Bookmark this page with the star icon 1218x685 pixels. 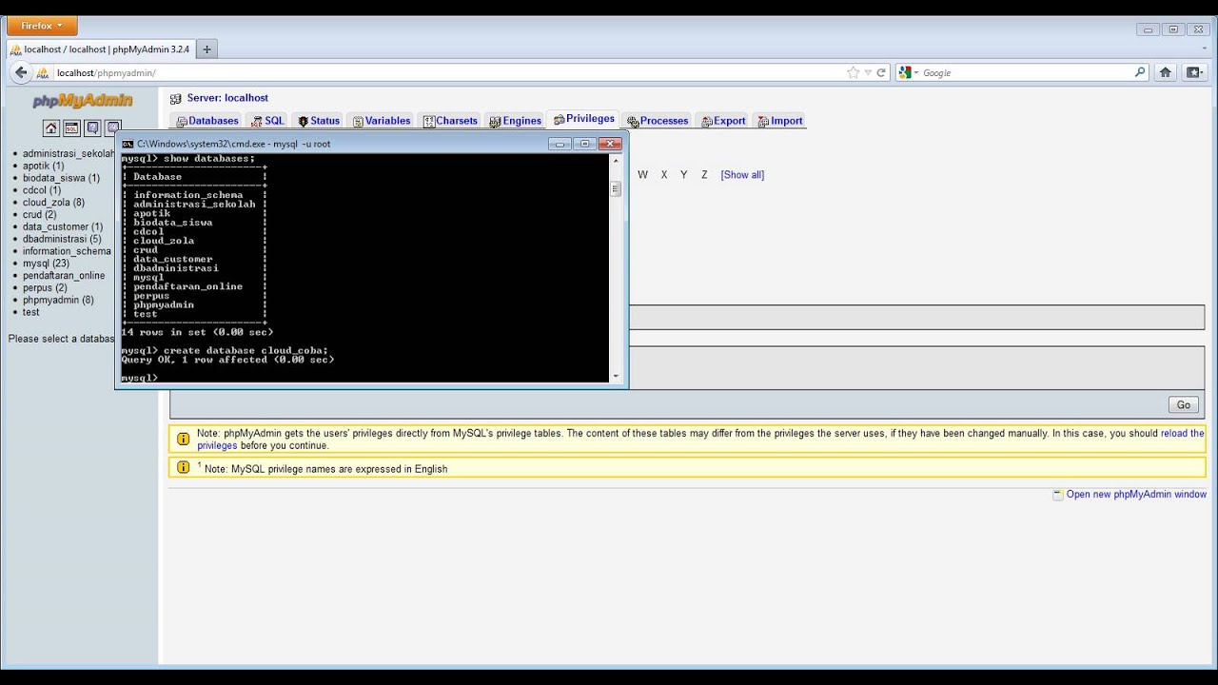[x=853, y=72]
